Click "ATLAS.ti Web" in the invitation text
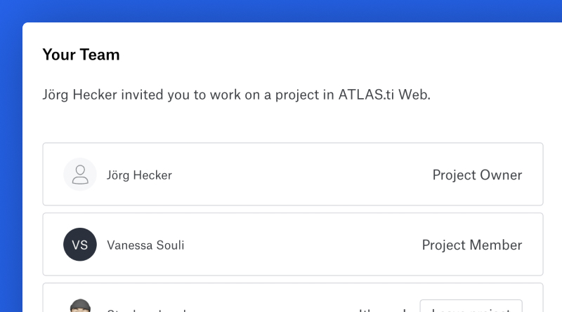This screenshot has height=312, width=562. click(384, 95)
